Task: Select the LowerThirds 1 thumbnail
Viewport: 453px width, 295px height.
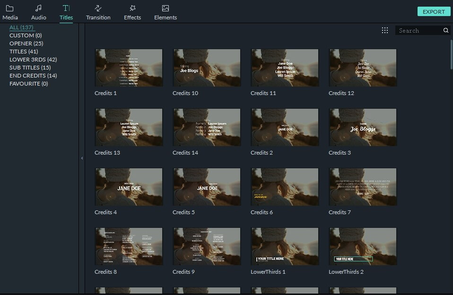Action: [285, 246]
